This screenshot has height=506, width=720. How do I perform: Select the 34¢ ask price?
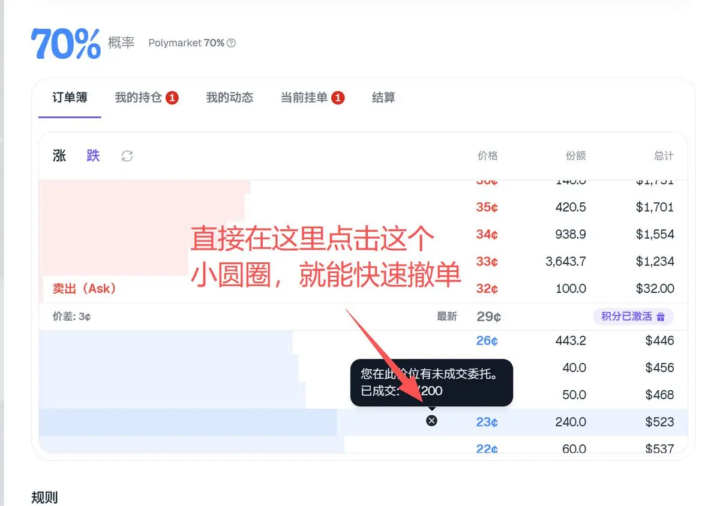[x=487, y=235]
